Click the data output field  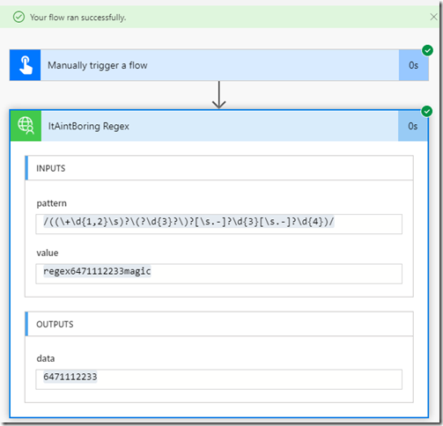(219, 379)
